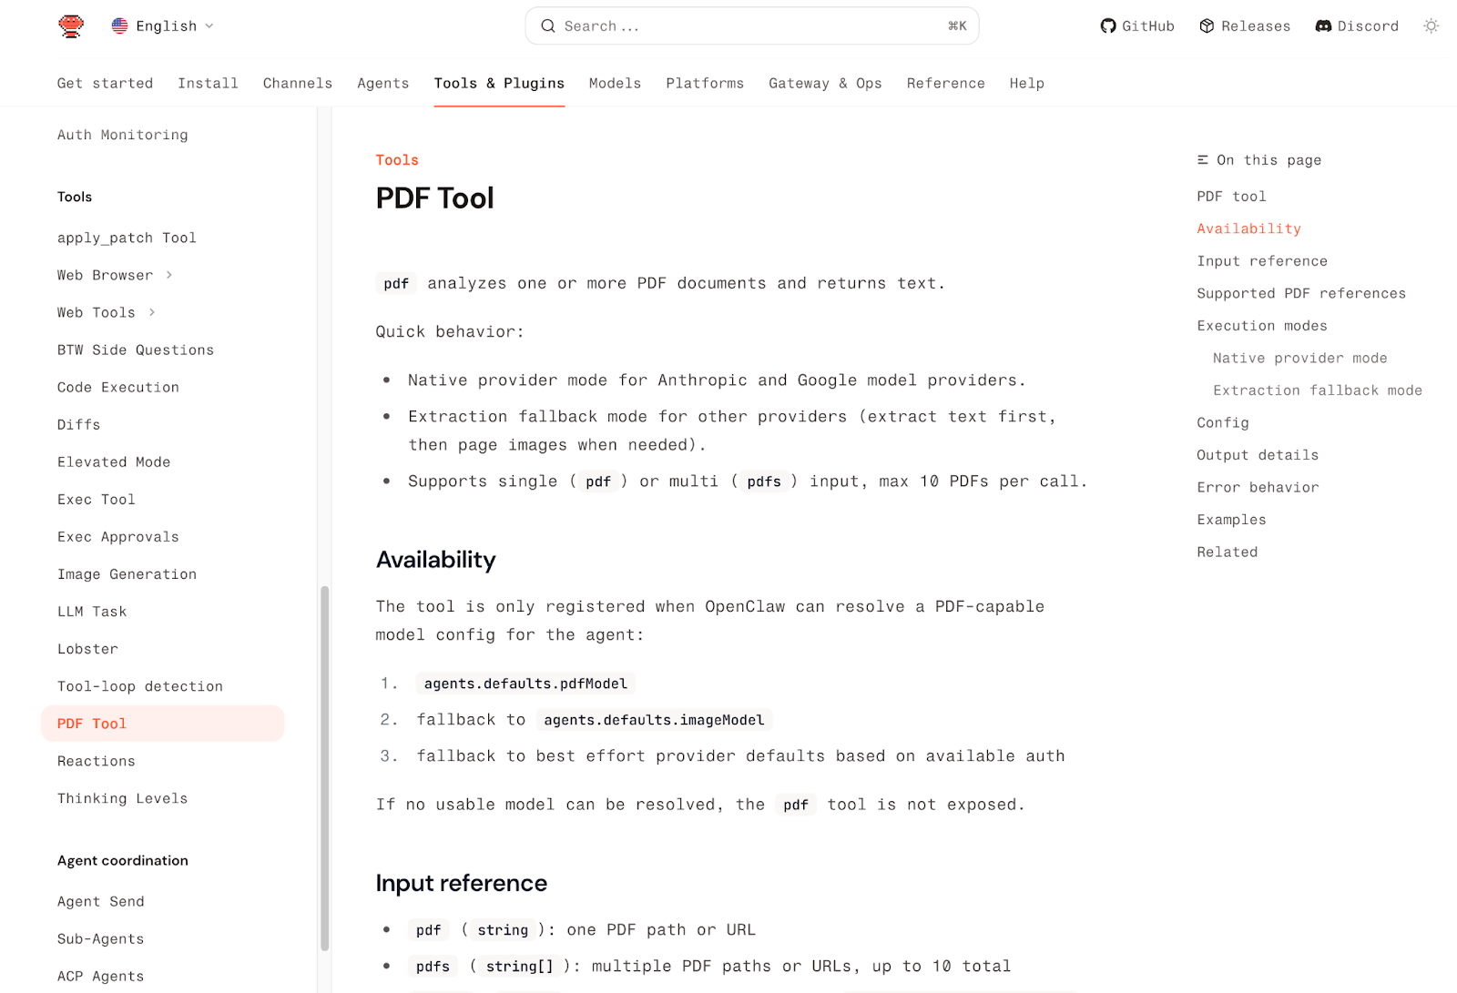Open the GitHub repository via header icon

tap(1107, 25)
